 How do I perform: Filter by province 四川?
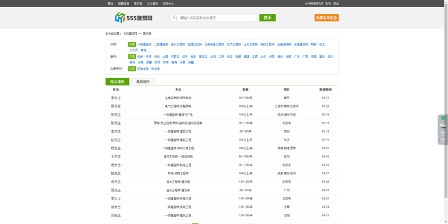[330, 57]
